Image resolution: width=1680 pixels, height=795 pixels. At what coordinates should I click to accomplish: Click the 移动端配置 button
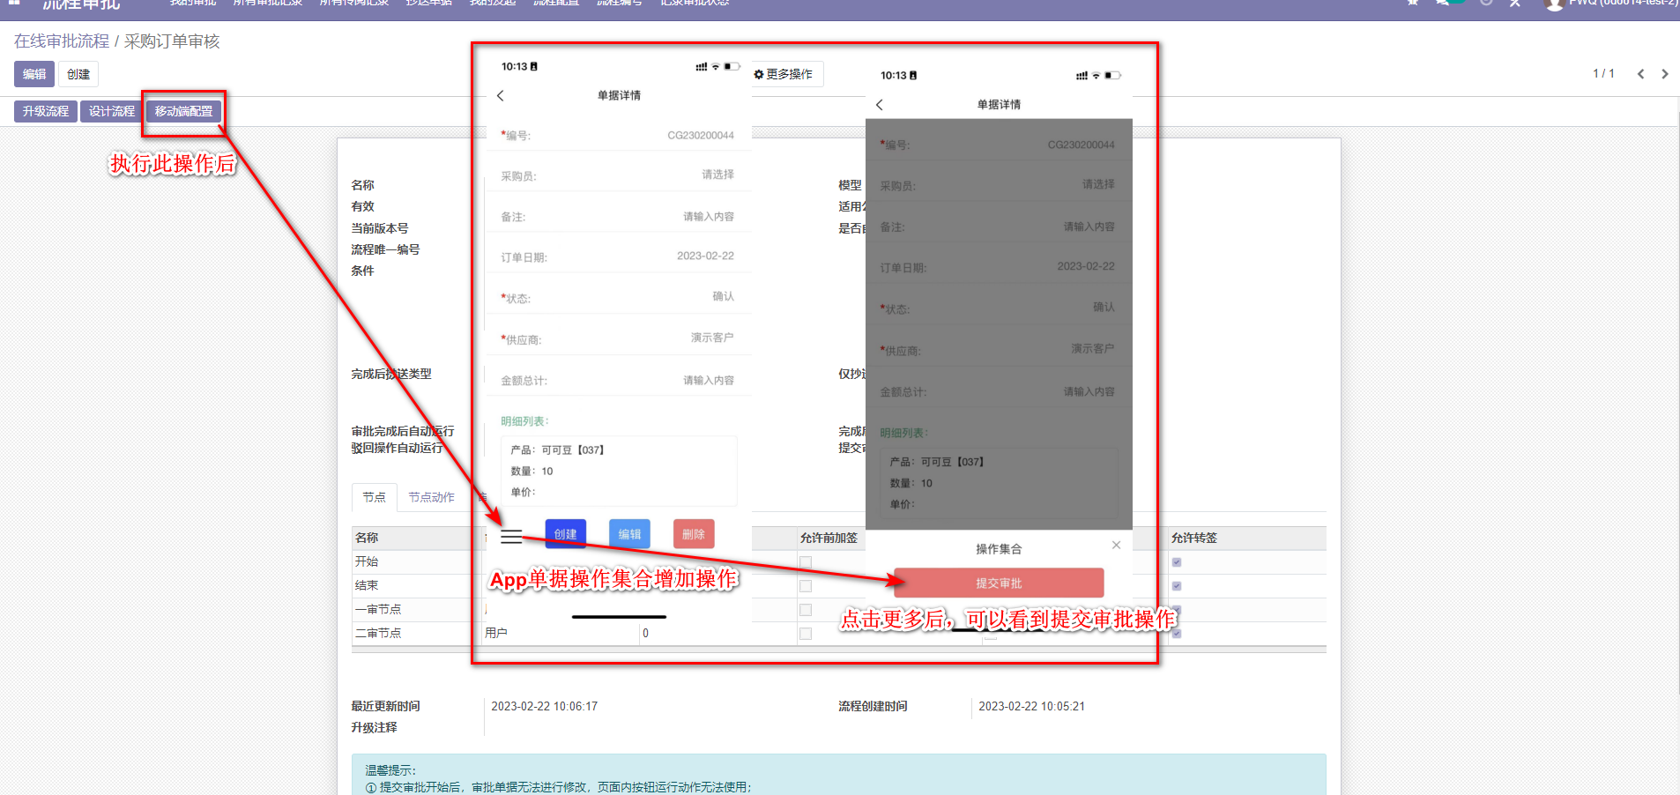coord(183,112)
